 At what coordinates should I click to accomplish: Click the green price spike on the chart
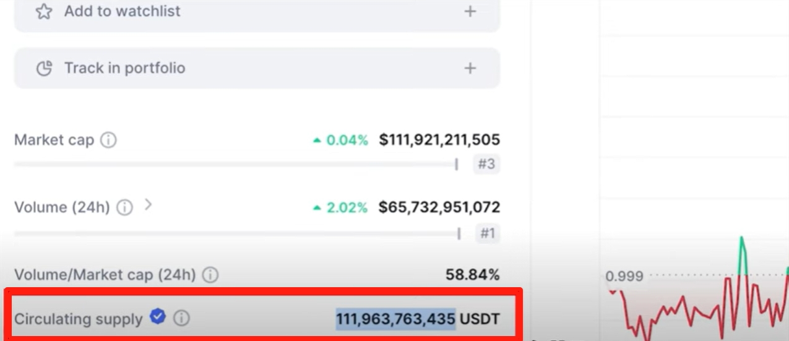[743, 255]
